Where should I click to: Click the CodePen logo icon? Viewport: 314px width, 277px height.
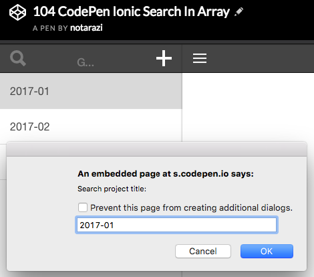click(x=17, y=13)
